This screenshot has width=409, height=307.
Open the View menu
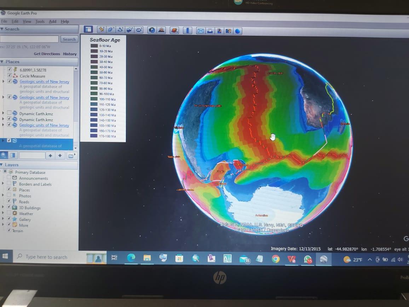click(27, 21)
